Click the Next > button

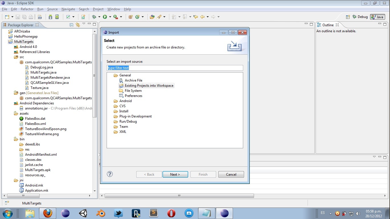tap(175, 175)
